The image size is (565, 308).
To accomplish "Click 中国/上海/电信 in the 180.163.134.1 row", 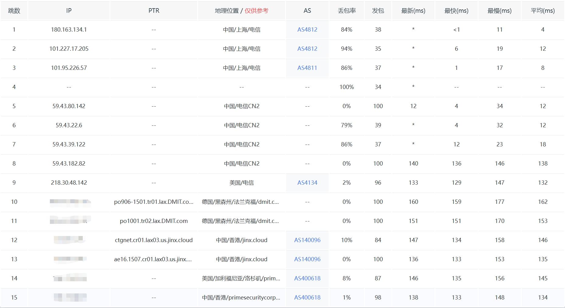I will click(x=242, y=29).
